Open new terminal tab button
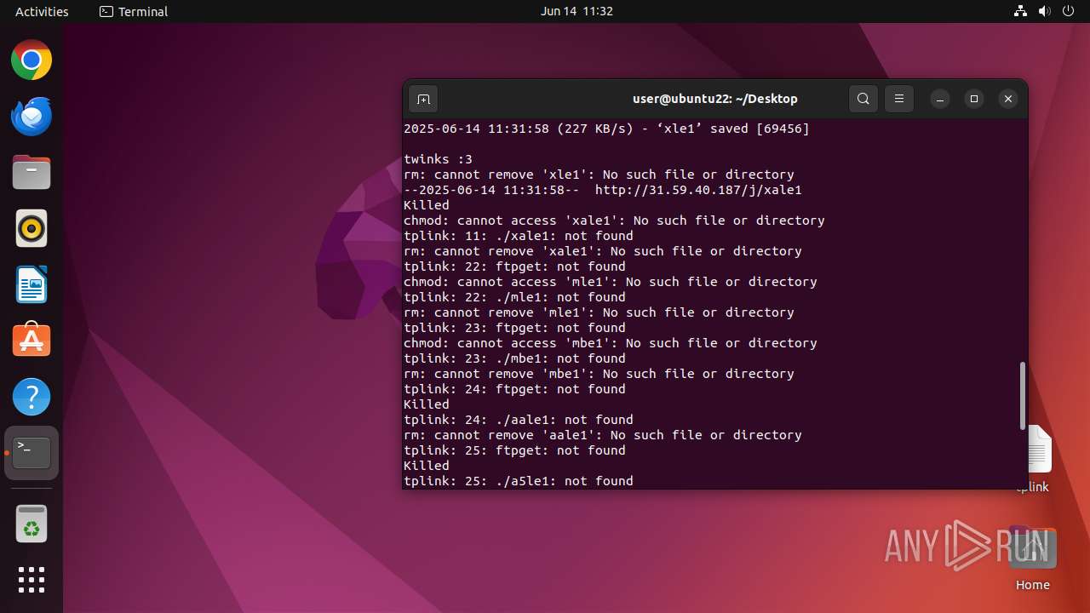Viewport: 1090px width, 613px height. point(423,99)
